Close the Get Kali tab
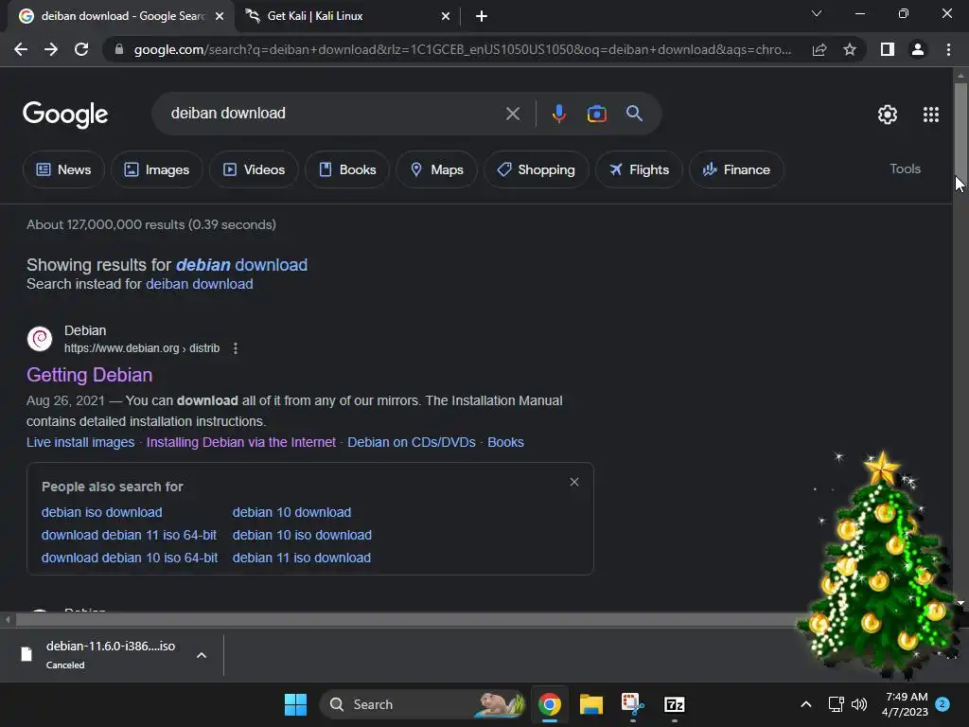 (445, 16)
